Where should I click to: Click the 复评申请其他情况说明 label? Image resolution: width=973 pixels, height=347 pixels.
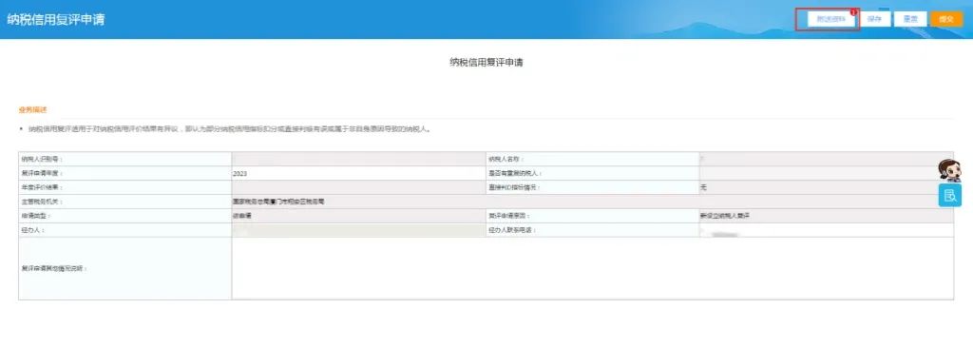tap(54, 269)
